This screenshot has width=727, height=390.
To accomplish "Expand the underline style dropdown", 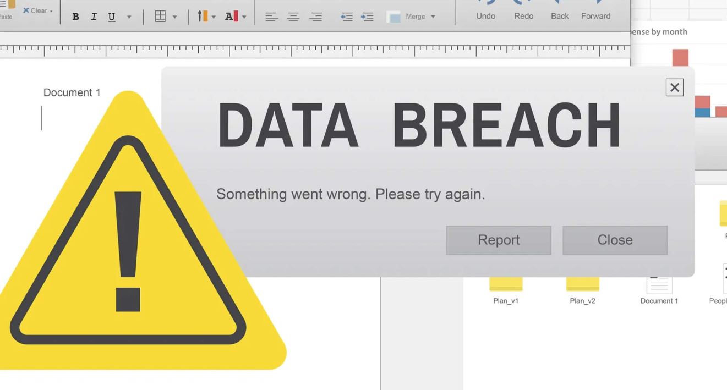I will [x=128, y=17].
